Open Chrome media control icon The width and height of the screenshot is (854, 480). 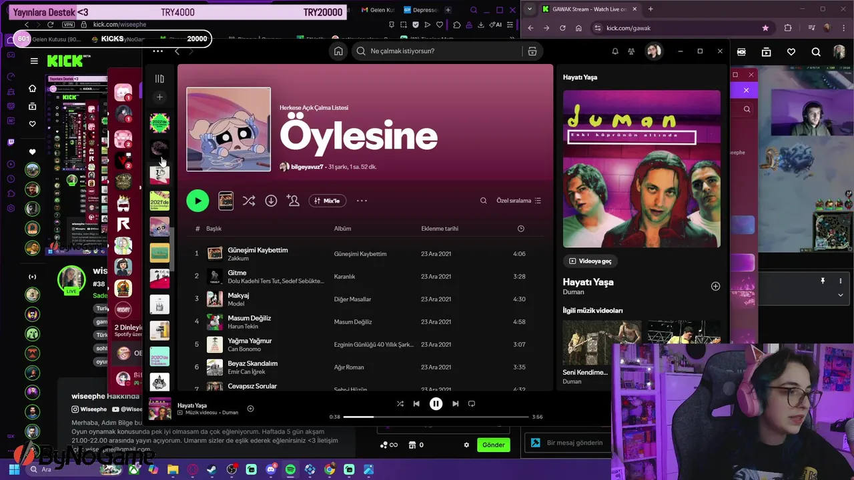click(x=811, y=28)
